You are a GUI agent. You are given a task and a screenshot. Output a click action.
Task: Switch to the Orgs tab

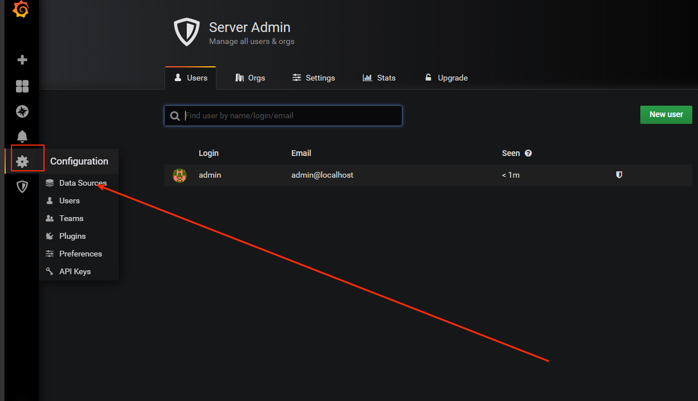(x=250, y=78)
